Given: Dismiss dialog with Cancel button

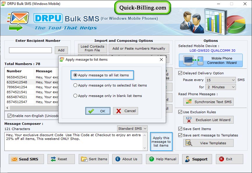Looking at the screenshot, I should pos(126,111).
